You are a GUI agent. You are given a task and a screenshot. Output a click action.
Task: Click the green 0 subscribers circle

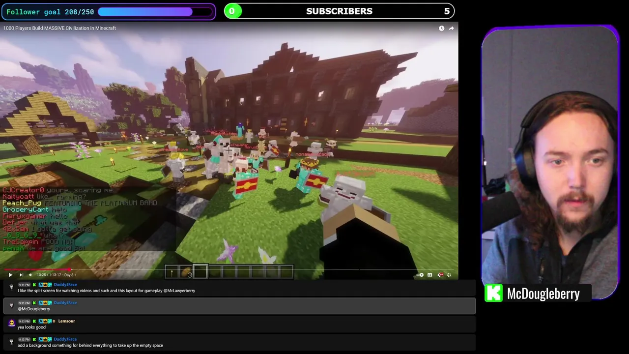point(232,11)
